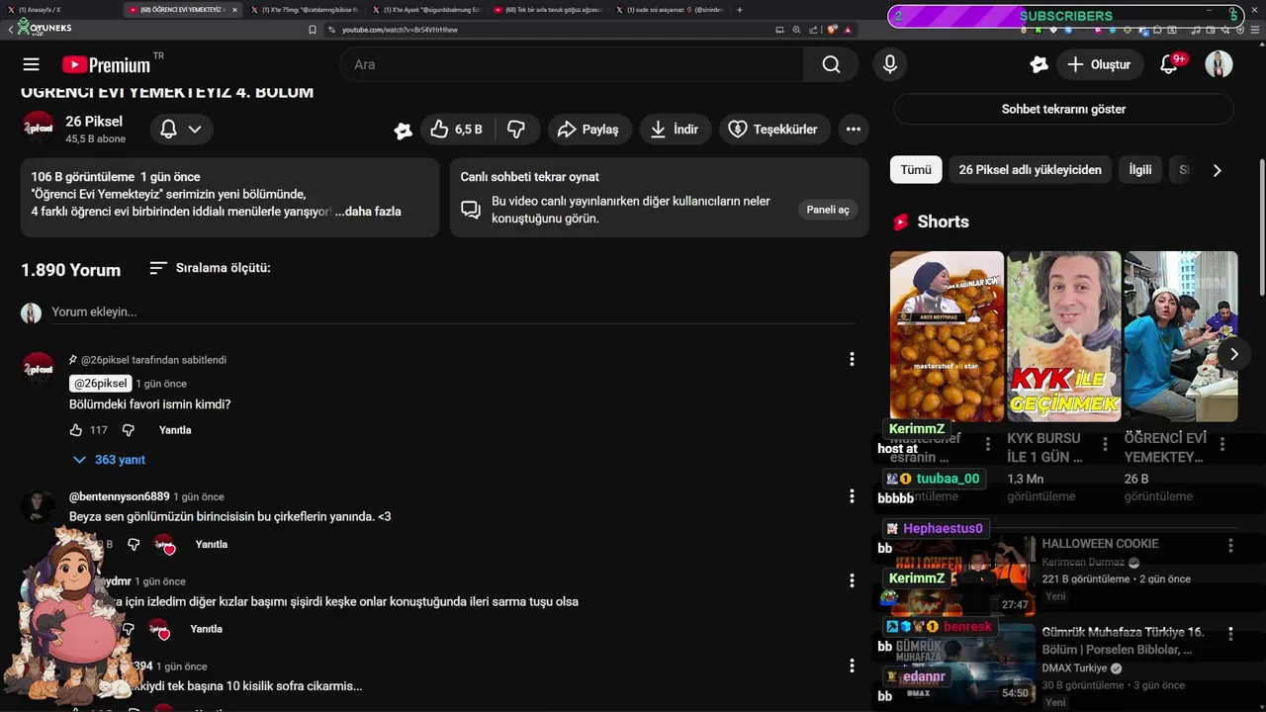The height and width of the screenshot is (712, 1266).
Task: Like the pinned 26piksel comment
Action: click(x=76, y=430)
